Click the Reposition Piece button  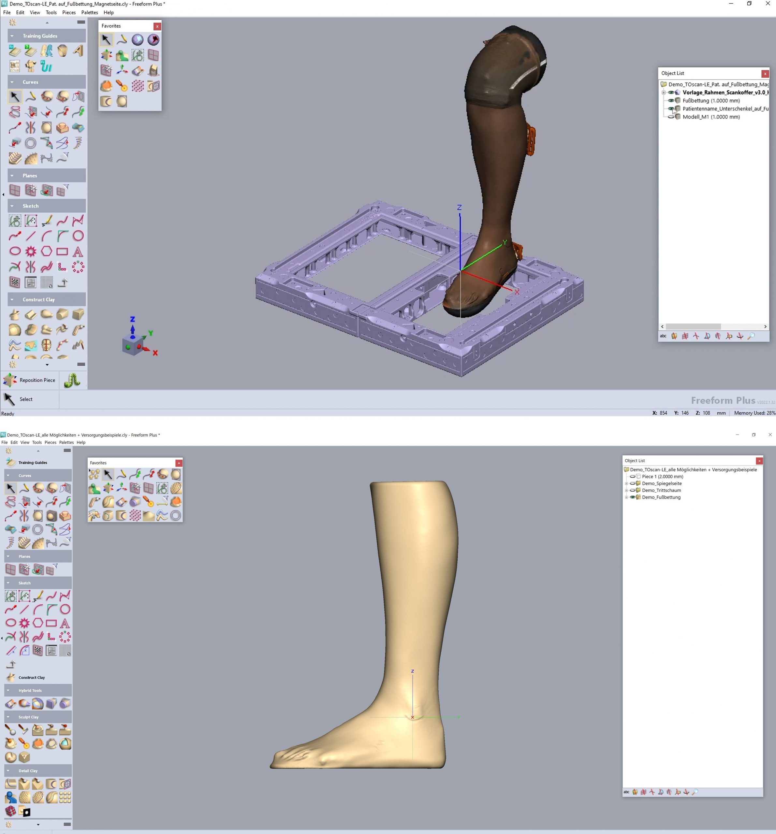click(30, 380)
